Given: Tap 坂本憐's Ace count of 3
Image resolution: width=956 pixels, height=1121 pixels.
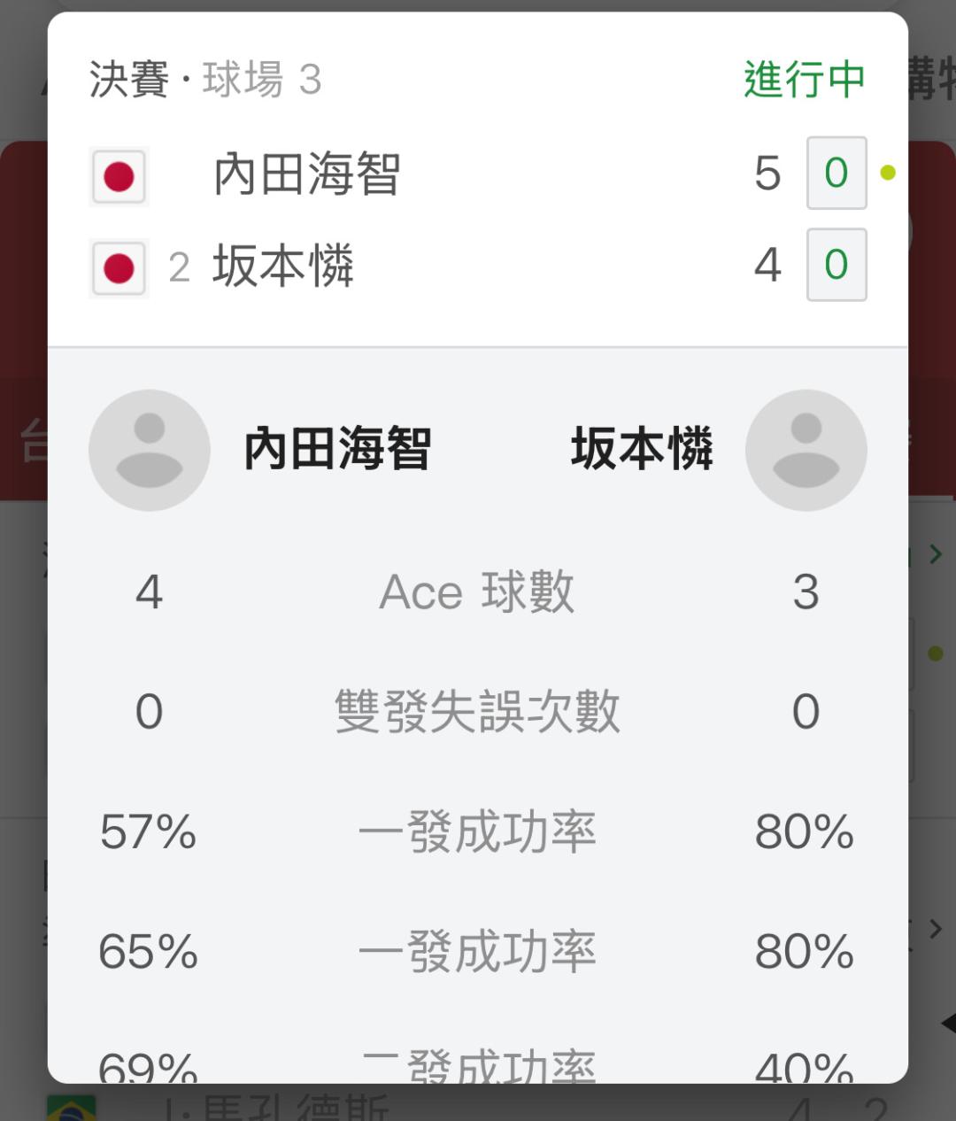Looking at the screenshot, I should 806,591.
